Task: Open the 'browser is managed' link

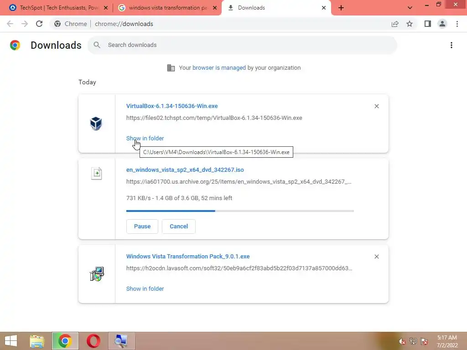Action: tap(219, 68)
